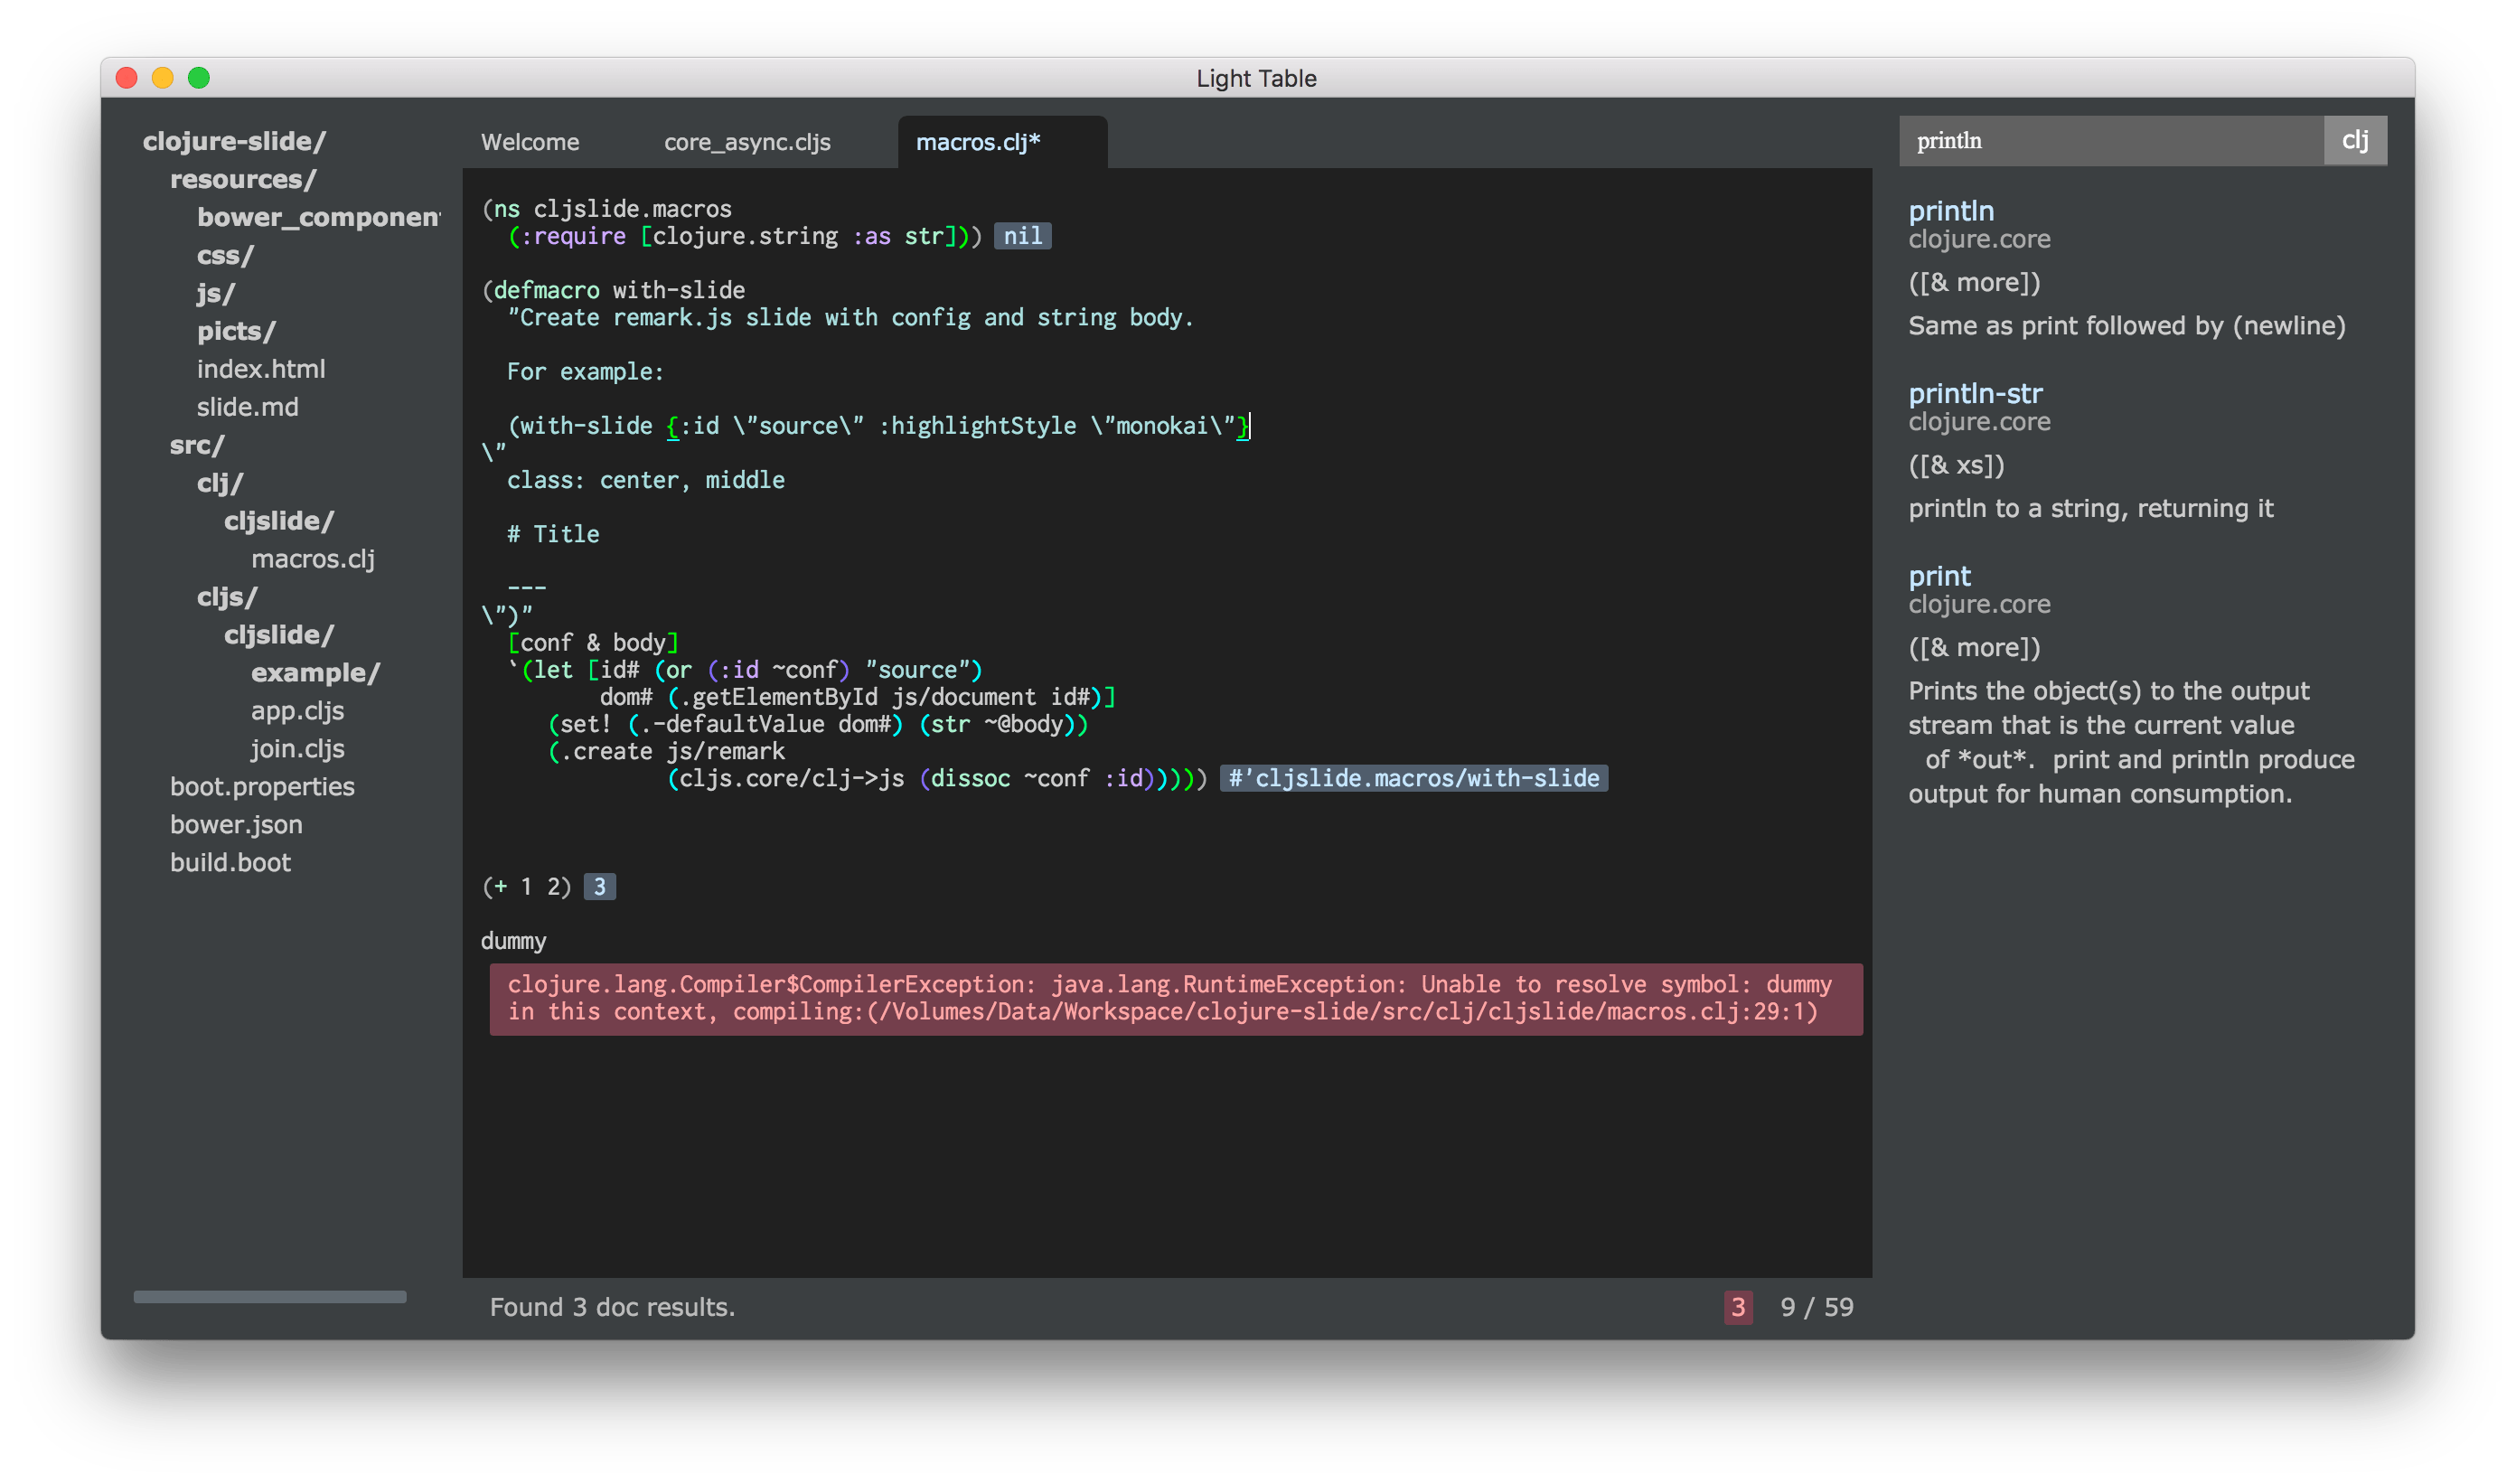Screen dimensions: 2516x1484
Task: Click the '# Title' docstring line
Action: click(553, 534)
